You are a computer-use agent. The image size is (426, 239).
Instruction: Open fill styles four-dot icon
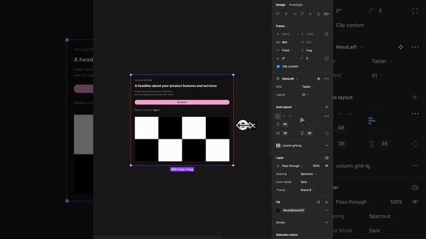click(x=318, y=202)
